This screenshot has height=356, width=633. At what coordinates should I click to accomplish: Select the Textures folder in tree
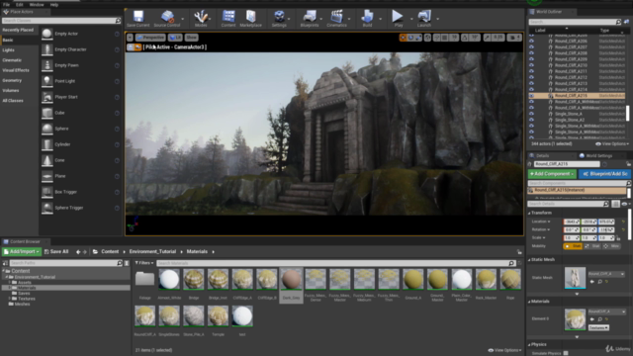[26, 299]
